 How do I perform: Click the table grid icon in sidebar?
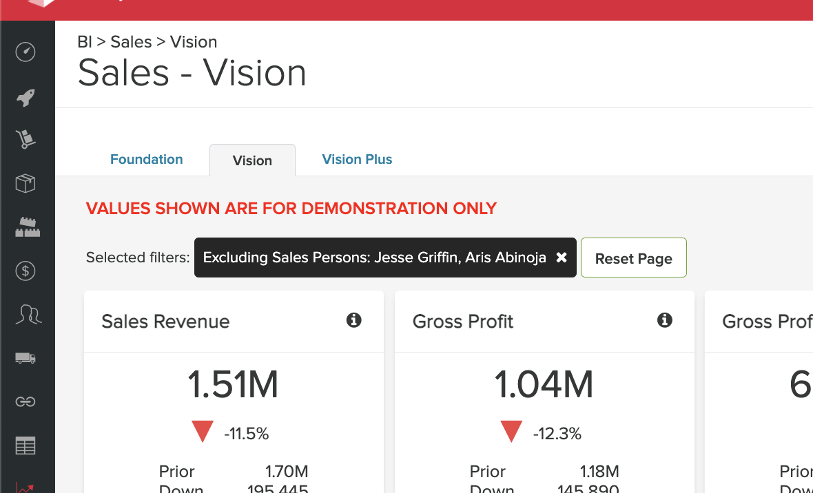(25, 445)
